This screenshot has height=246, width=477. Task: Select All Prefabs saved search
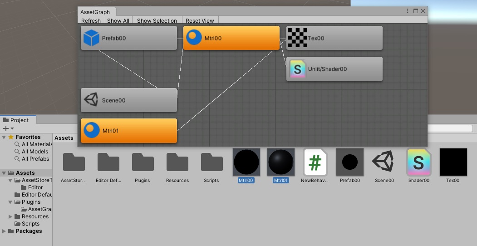pyautogui.click(x=32, y=159)
